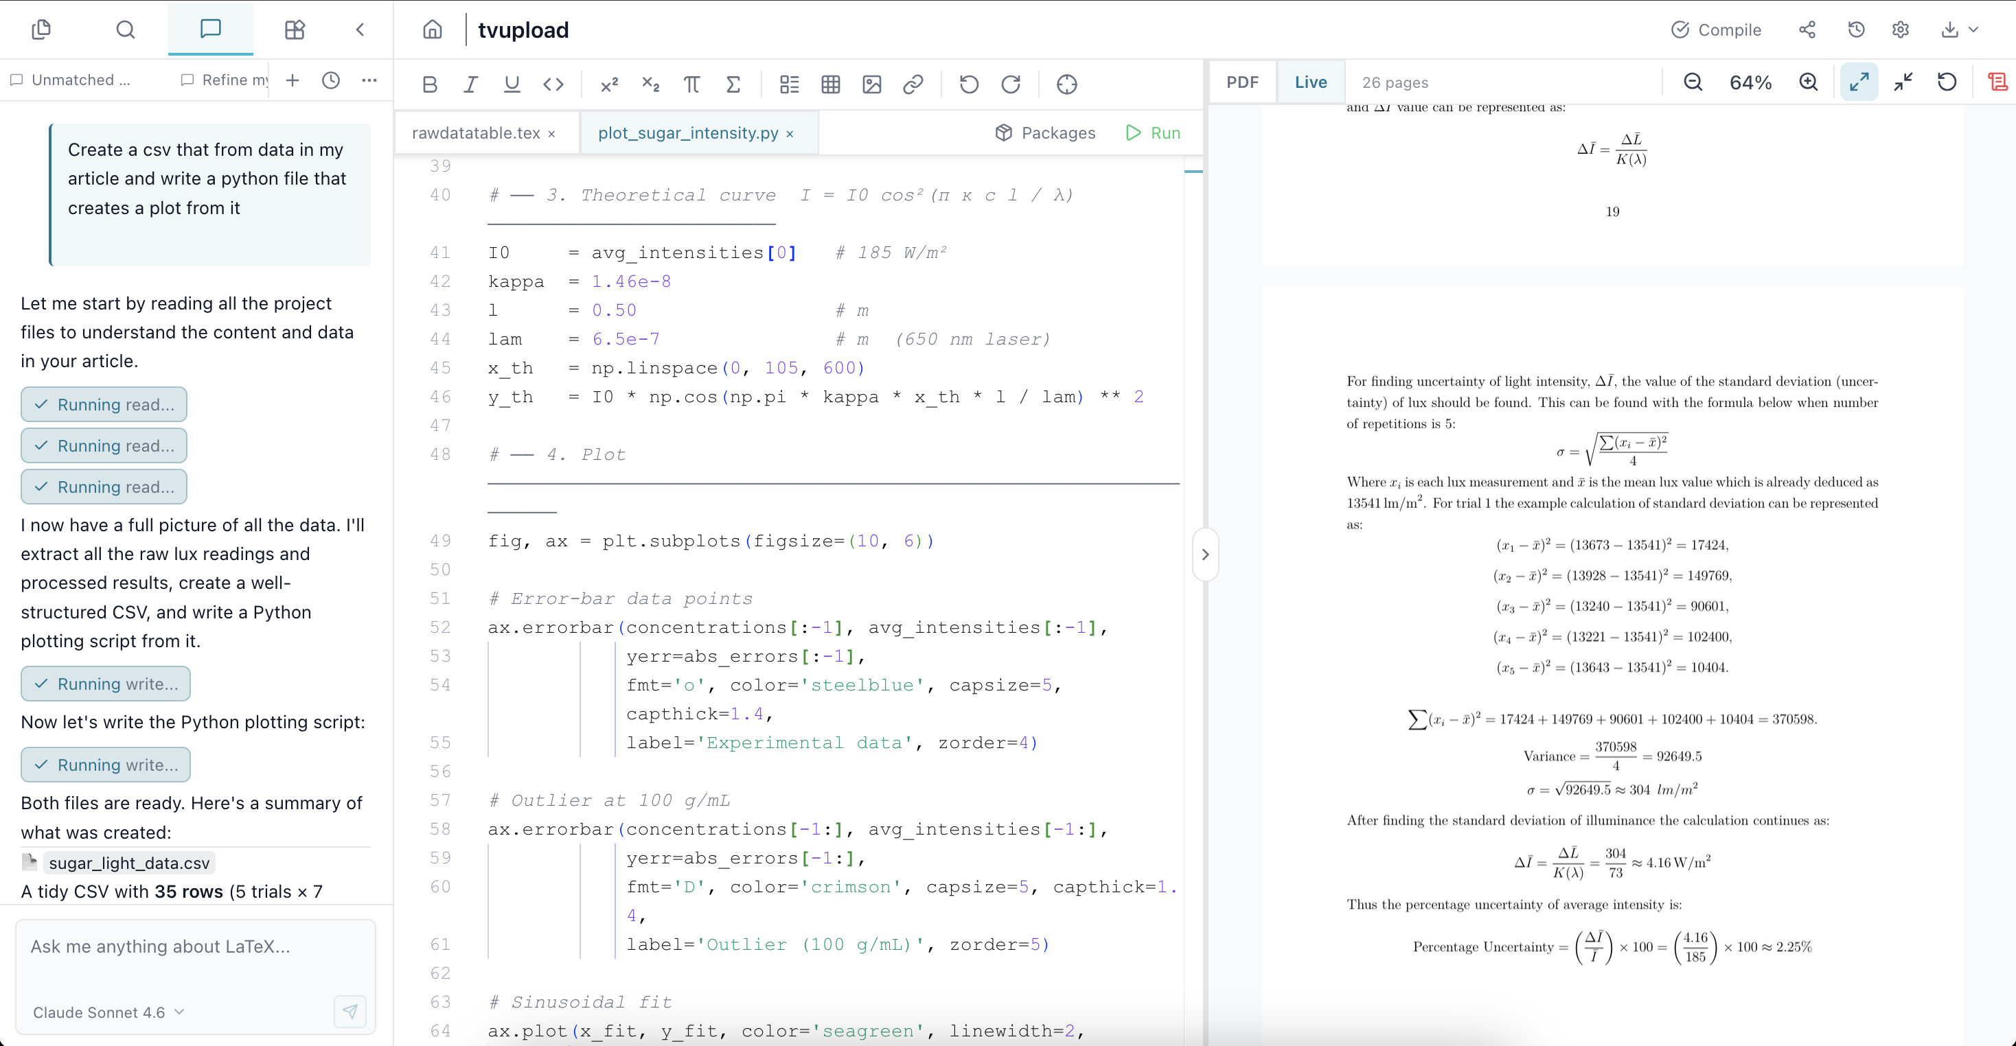Toggle expand preview to full width
Screen dimensions: 2016x1046
tap(1859, 82)
